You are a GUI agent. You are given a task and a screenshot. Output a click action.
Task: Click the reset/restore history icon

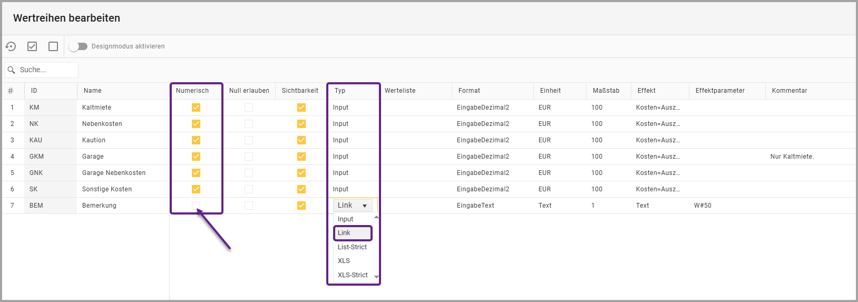pos(11,46)
